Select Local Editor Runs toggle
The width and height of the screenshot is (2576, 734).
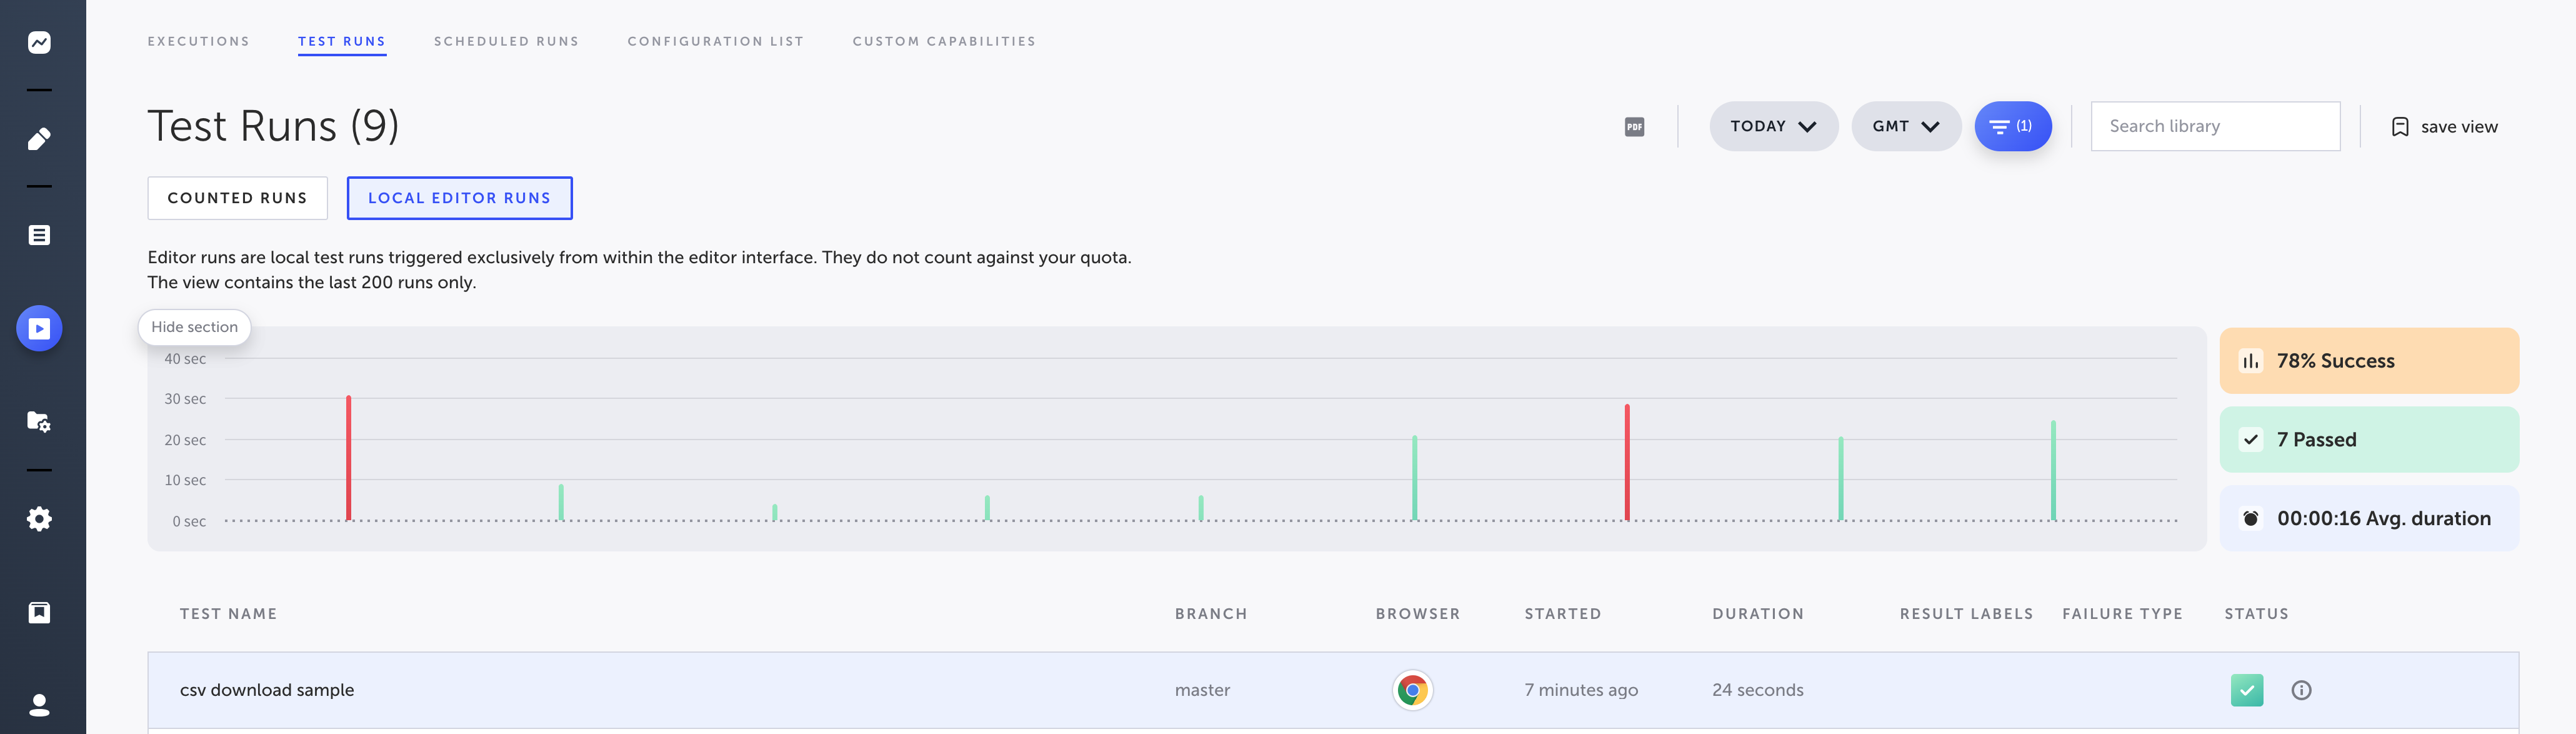pos(459,198)
